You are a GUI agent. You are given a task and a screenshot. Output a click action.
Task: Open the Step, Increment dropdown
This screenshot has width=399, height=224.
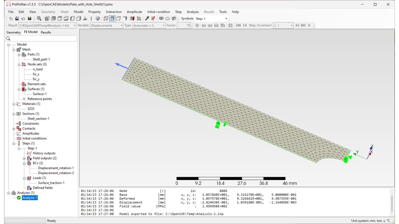coord(283,26)
